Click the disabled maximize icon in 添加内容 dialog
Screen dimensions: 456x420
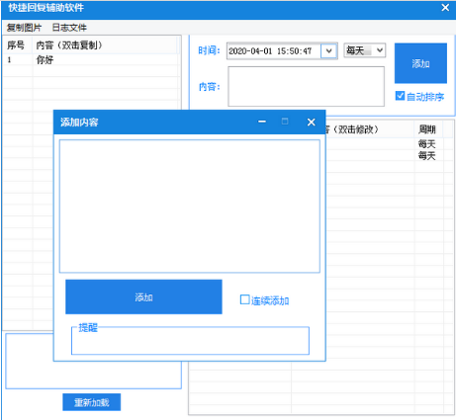285,122
